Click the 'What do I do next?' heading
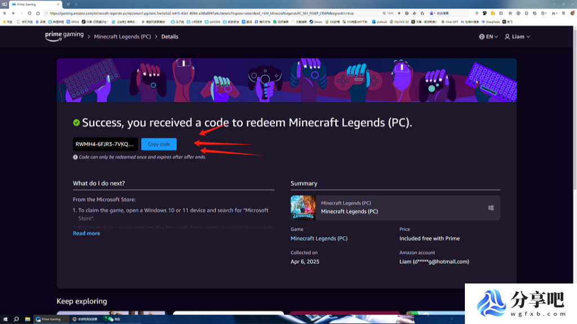Viewport: 577px width, 324px height. point(99,183)
